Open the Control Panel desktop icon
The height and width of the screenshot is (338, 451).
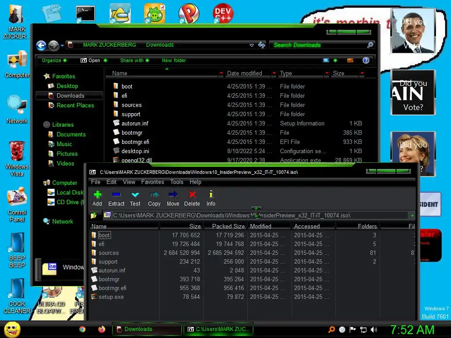[x=17, y=204]
